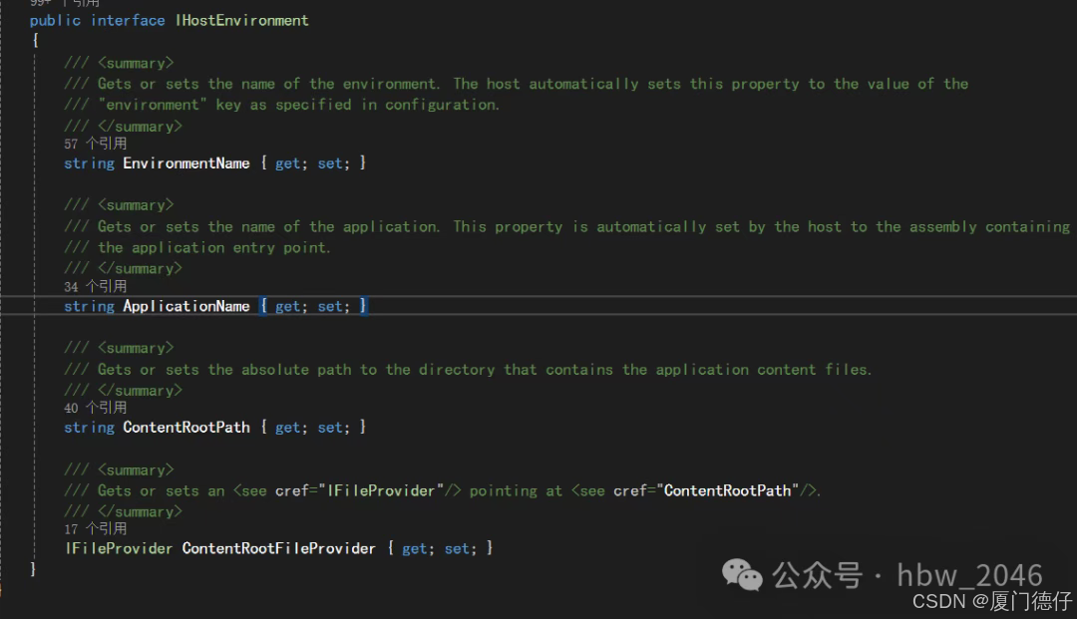Click comment 'Gets or sets the name of the environment'
1077x619 pixels.
click(x=268, y=84)
